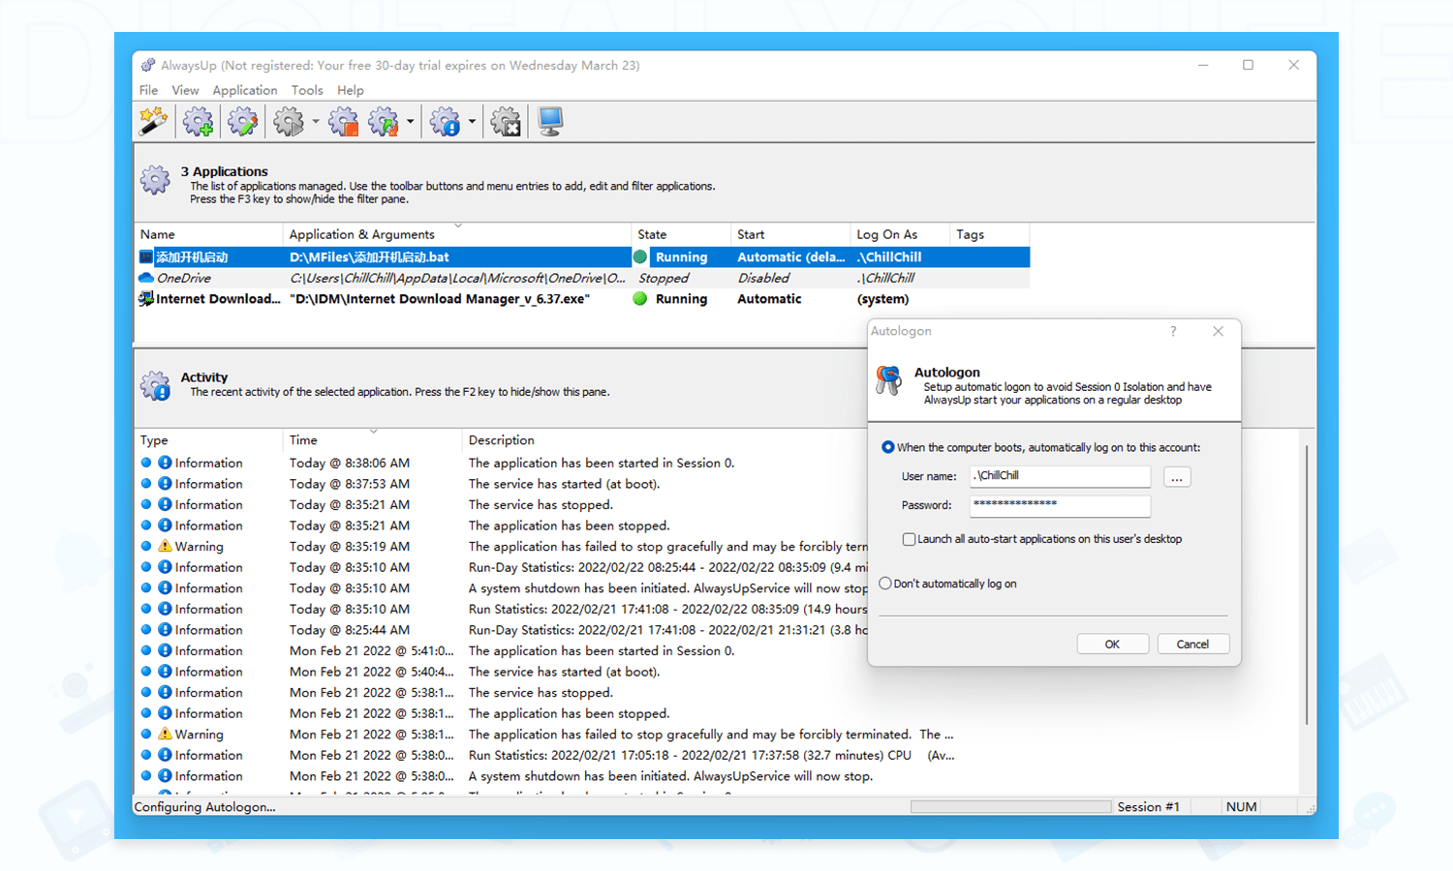Screen dimensions: 1453x871
Task: Select the OneDrive application row name
Action: coord(184,279)
